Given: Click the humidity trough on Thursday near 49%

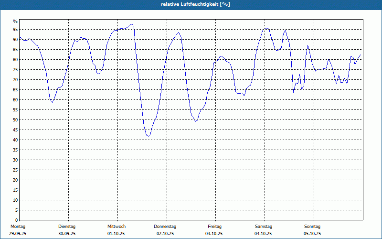Looking at the screenshot, I should coord(196,121).
